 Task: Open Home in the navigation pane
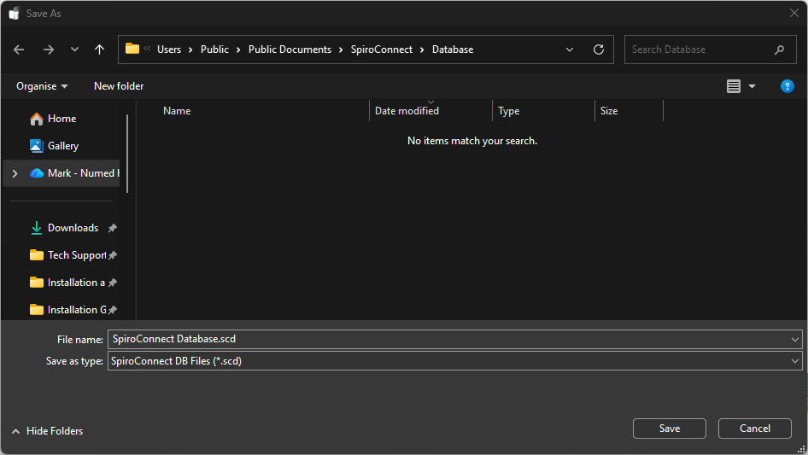(x=61, y=119)
